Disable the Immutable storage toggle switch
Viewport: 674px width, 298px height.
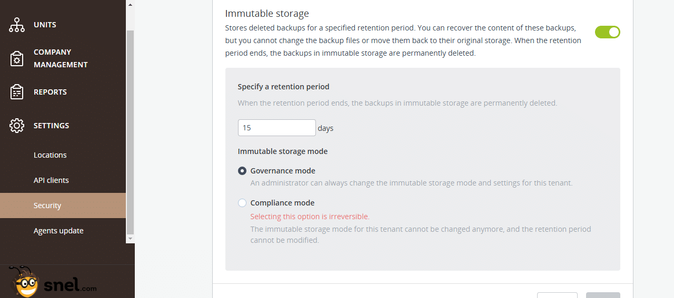(608, 32)
